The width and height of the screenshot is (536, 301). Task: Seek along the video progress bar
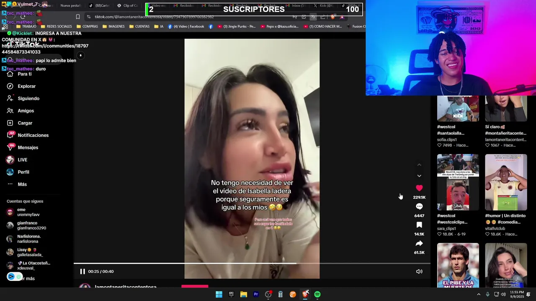pyautogui.click(x=252, y=263)
